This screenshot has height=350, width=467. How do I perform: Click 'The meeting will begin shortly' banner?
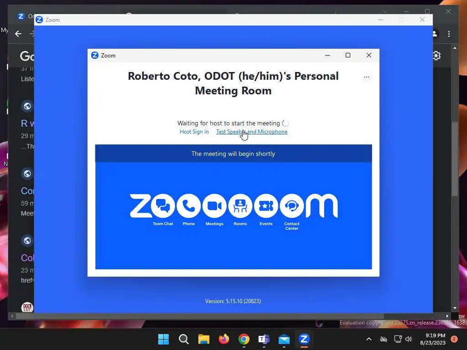tap(233, 154)
